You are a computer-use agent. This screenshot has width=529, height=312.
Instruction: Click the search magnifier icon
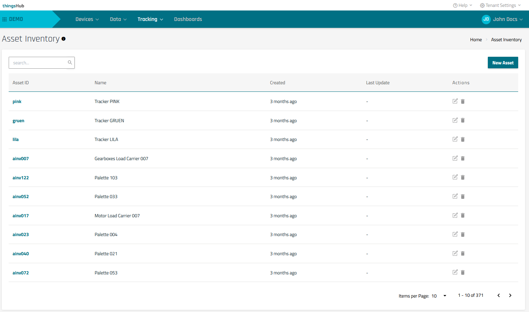point(70,63)
